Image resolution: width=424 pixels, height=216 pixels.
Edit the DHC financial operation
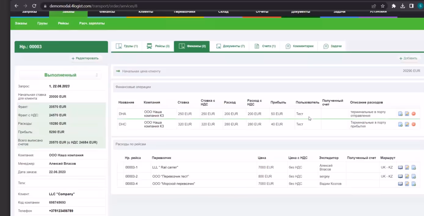[407, 124]
